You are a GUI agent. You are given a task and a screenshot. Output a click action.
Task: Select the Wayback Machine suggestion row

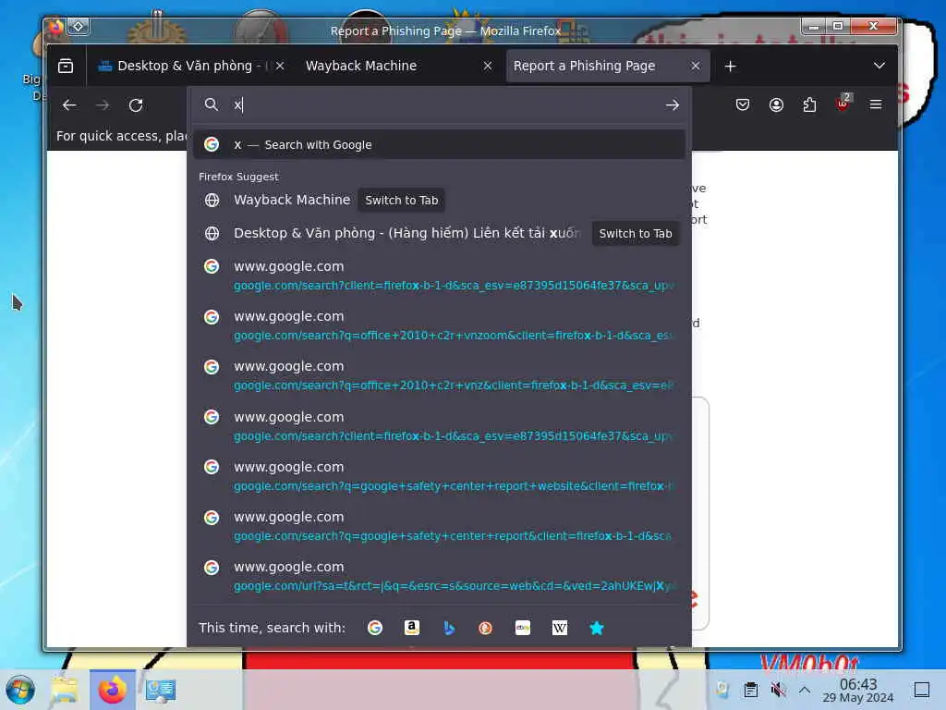coord(439,200)
